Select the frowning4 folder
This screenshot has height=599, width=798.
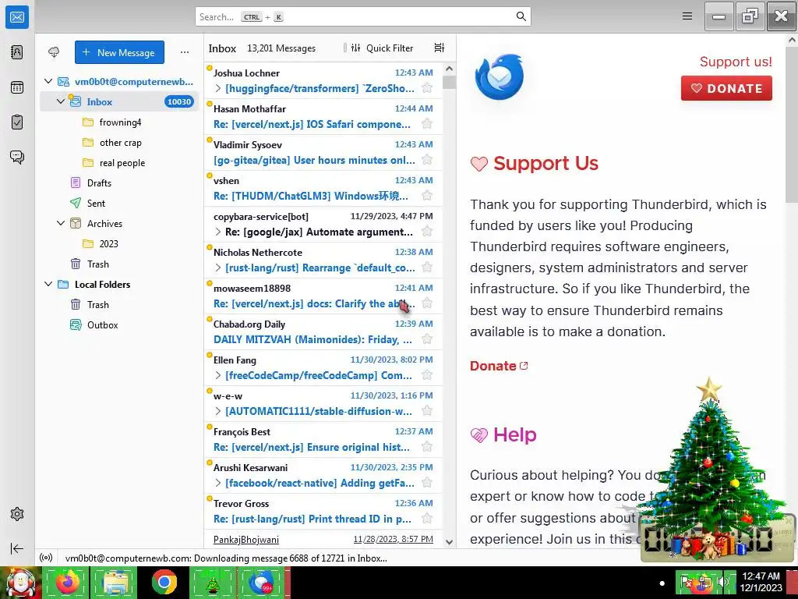(119, 122)
